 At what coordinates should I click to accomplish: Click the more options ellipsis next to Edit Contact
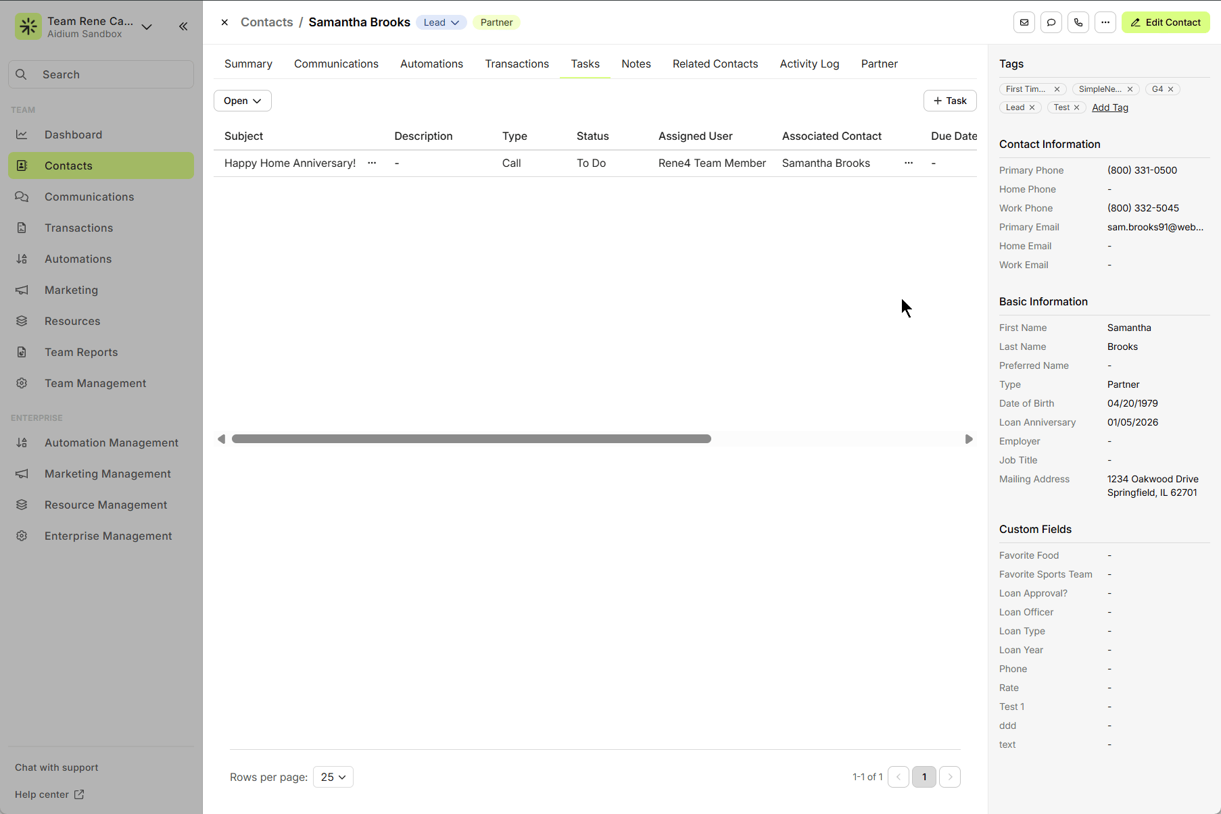click(x=1105, y=22)
